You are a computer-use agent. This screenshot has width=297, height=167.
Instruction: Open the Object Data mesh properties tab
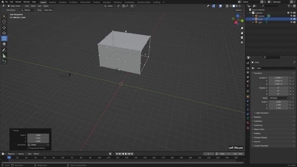pos(248,118)
